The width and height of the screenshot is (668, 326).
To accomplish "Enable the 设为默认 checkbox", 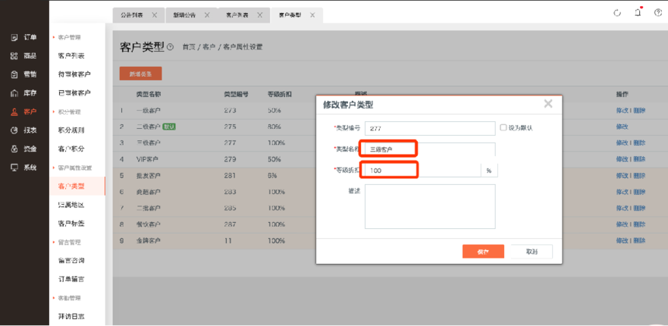I will [x=503, y=127].
